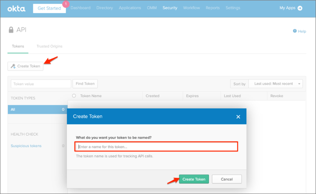The height and width of the screenshot is (194, 316).
Task: Close the Create Token dialog
Action: 238,117
